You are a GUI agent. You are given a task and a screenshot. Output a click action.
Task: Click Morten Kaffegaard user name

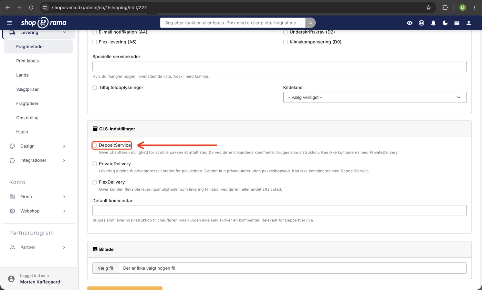40,282
